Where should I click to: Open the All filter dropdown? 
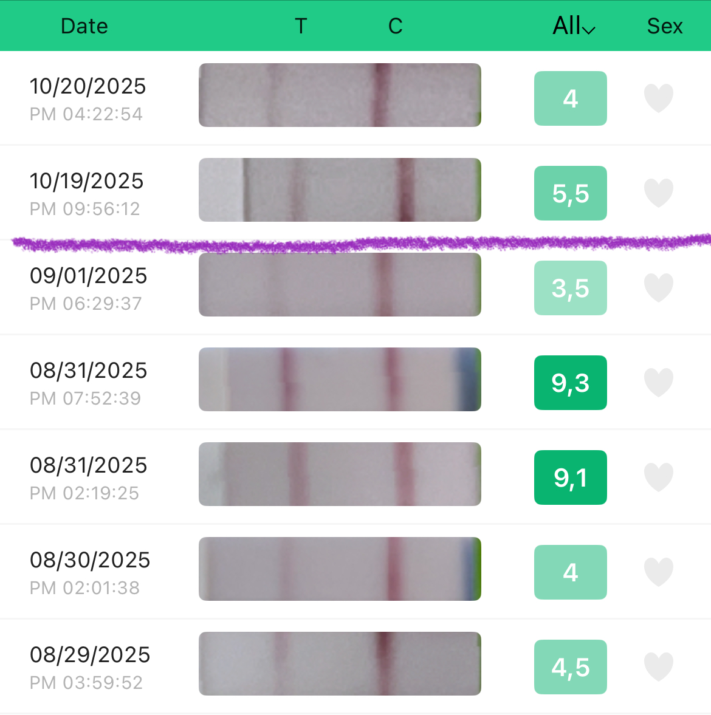[x=573, y=26]
